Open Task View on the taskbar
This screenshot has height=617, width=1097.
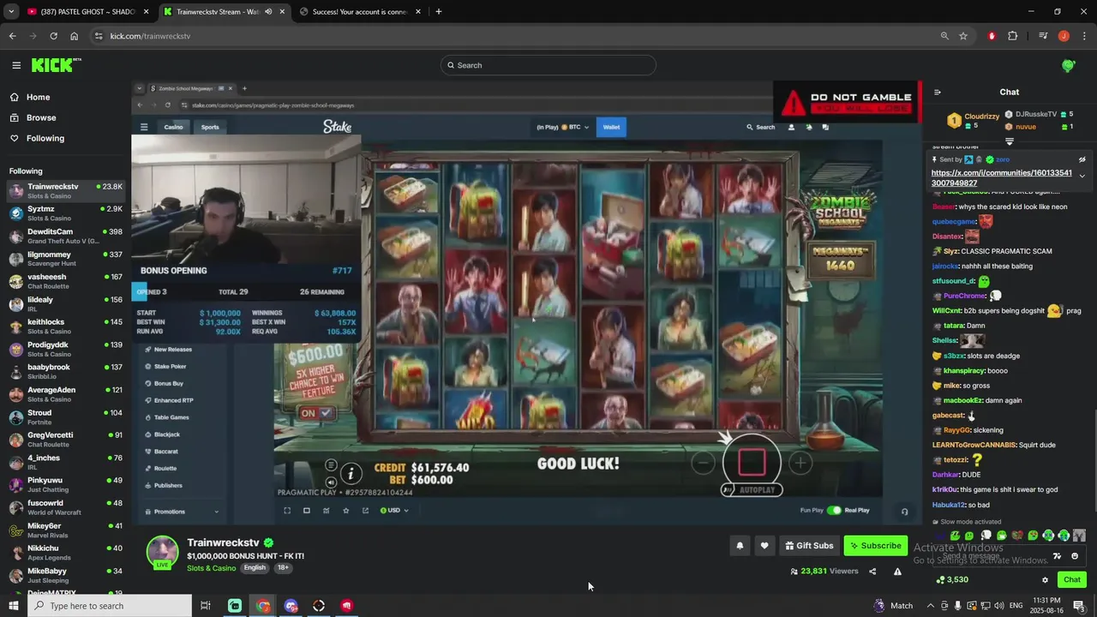click(206, 606)
